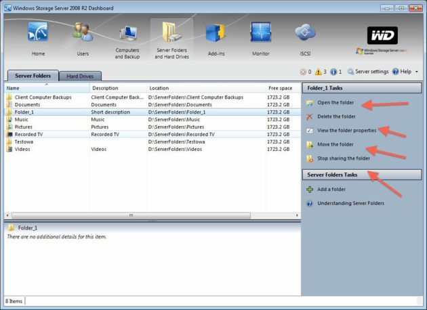The image size is (427, 310).
Task: Click the D:\ServerFolders\Videos location cell
Action: point(175,149)
